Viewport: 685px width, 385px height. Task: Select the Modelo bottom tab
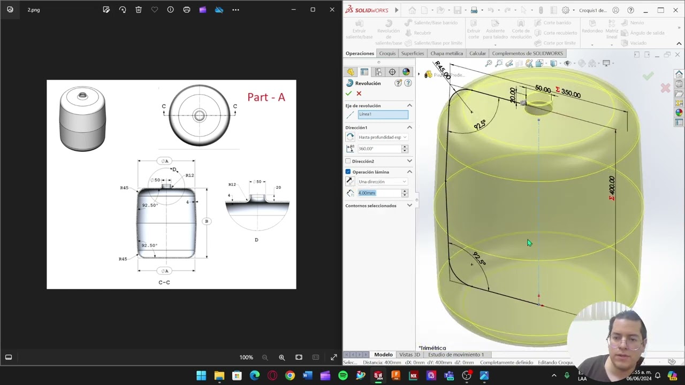383,355
